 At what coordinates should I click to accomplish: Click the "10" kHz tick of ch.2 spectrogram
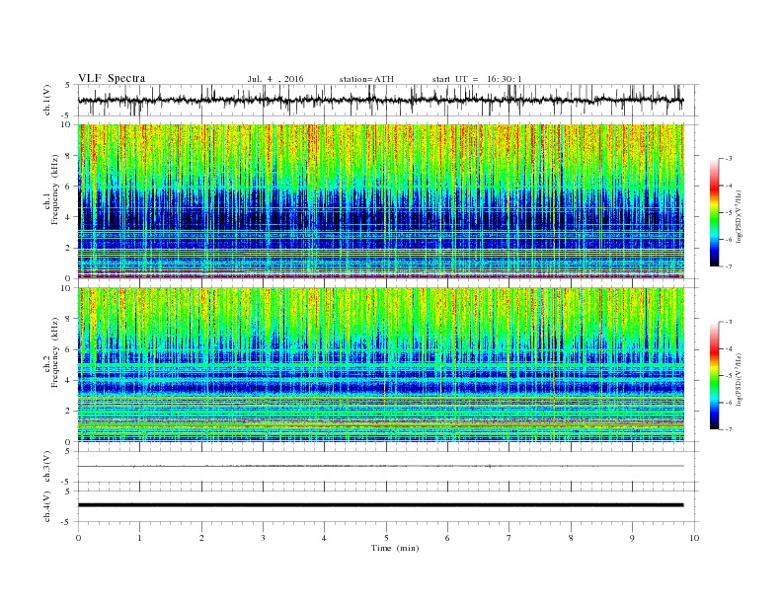coord(67,288)
